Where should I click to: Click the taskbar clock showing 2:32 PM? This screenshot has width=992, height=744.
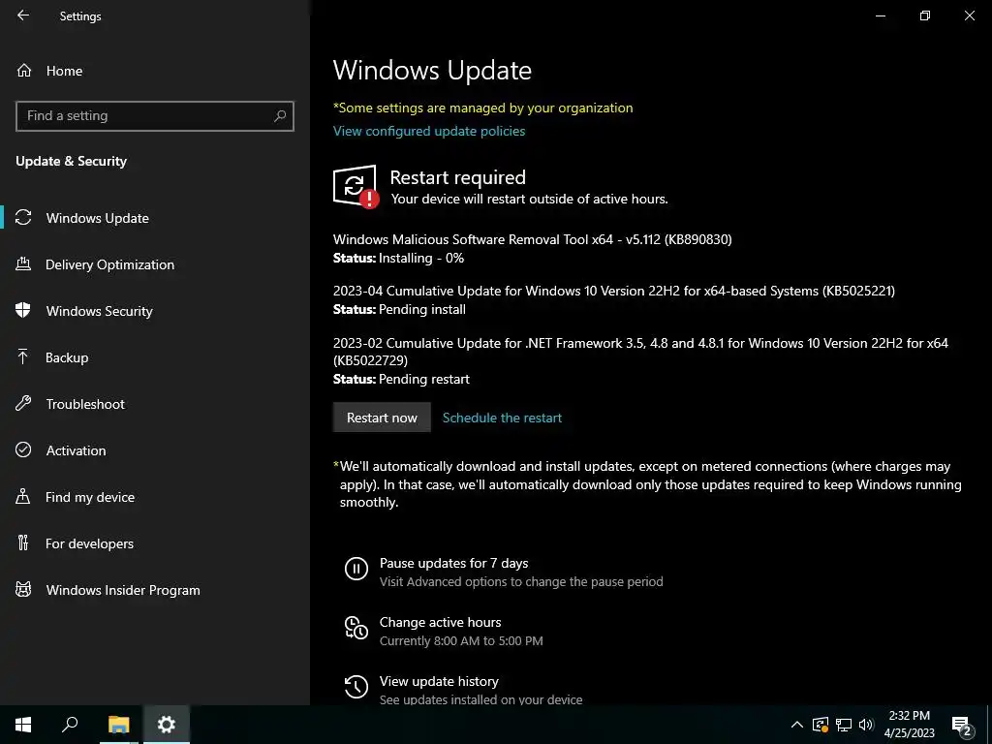pos(909,725)
